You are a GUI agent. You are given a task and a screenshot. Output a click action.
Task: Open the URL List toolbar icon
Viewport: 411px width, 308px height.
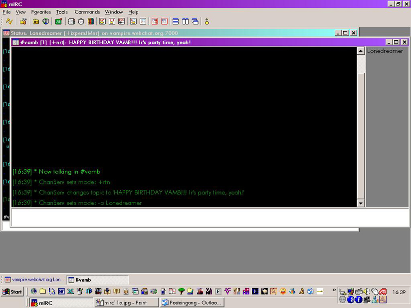[x=164, y=21]
